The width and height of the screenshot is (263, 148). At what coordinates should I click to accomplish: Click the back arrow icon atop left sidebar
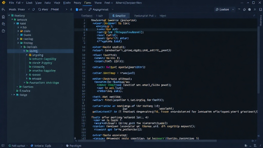tap(3, 10)
